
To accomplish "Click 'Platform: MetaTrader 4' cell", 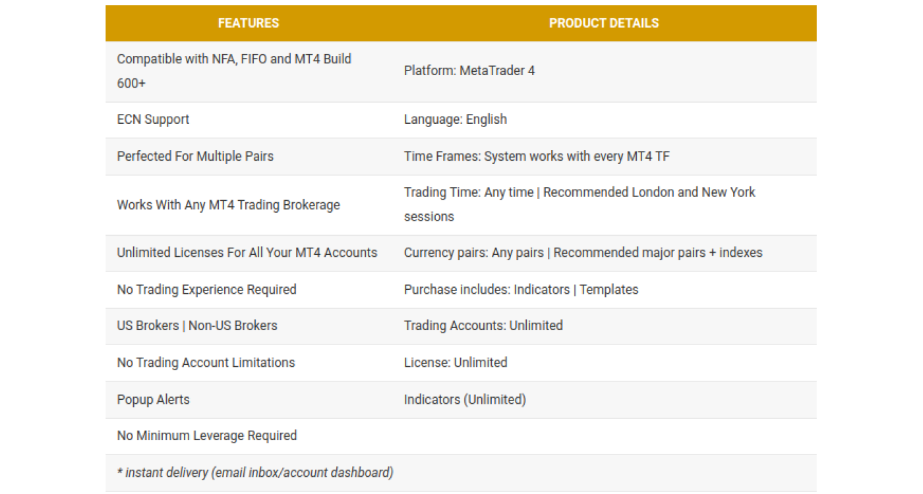I will [x=469, y=70].
